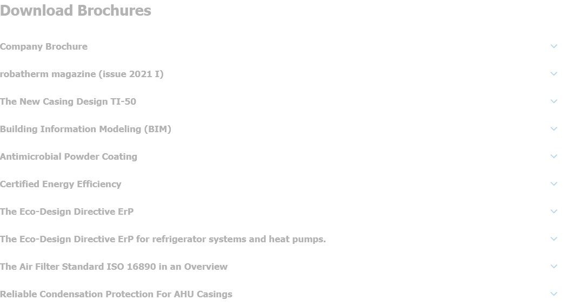Open the Company Brochure title
579x307 pixels.
point(44,46)
